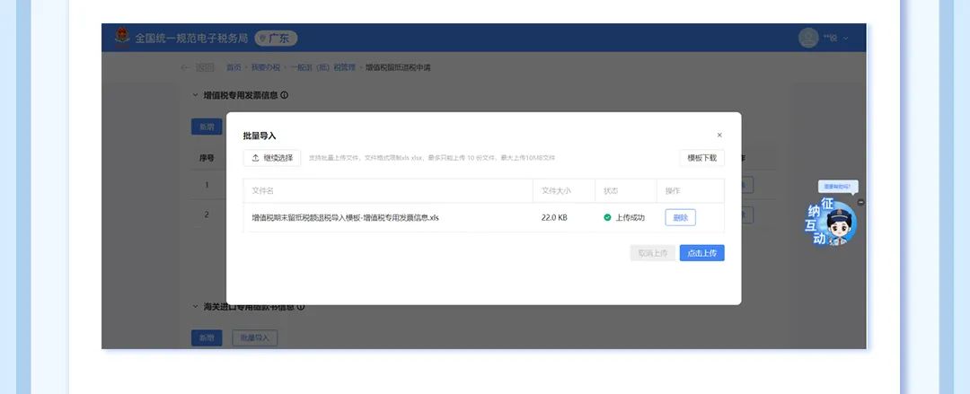Click the 批量导入 dialog title
This screenshot has width=970, height=394.
pyautogui.click(x=260, y=136)
